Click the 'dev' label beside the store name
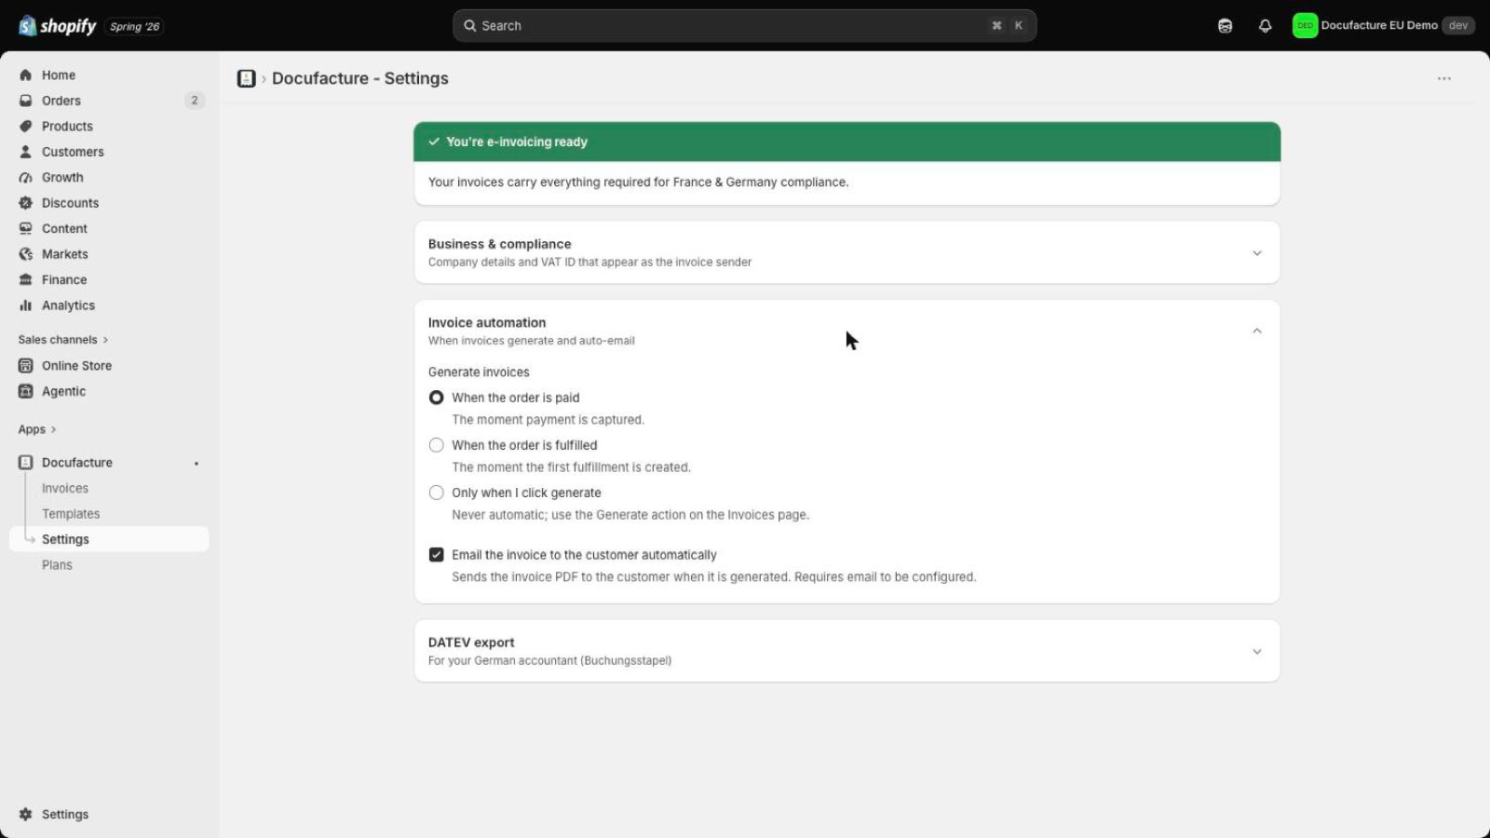 1458,26
